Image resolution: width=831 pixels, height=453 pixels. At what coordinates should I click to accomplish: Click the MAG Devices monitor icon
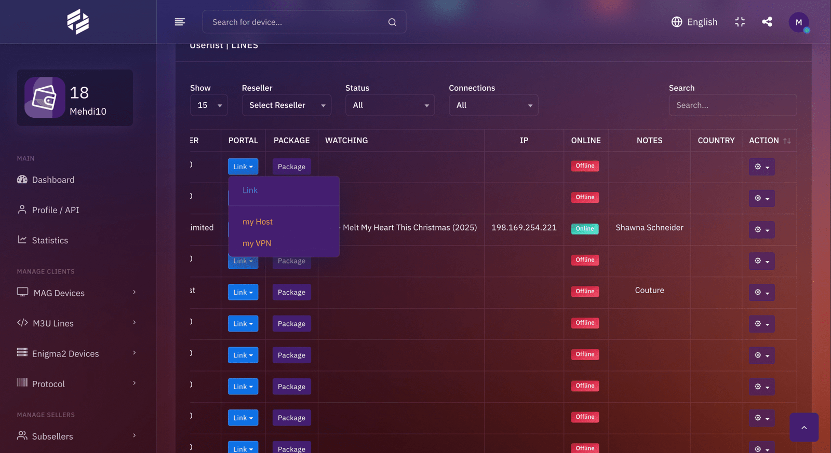(22, 292)
